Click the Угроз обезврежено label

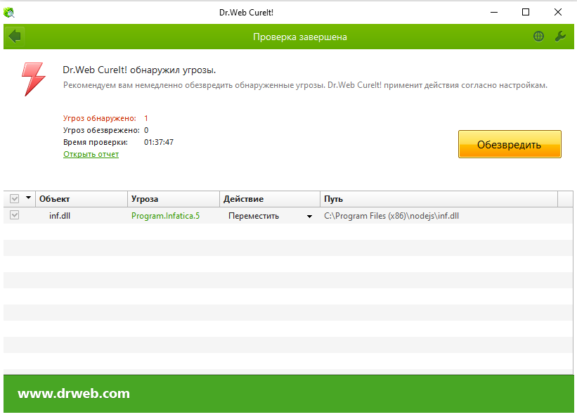click(x=102, y=130)
